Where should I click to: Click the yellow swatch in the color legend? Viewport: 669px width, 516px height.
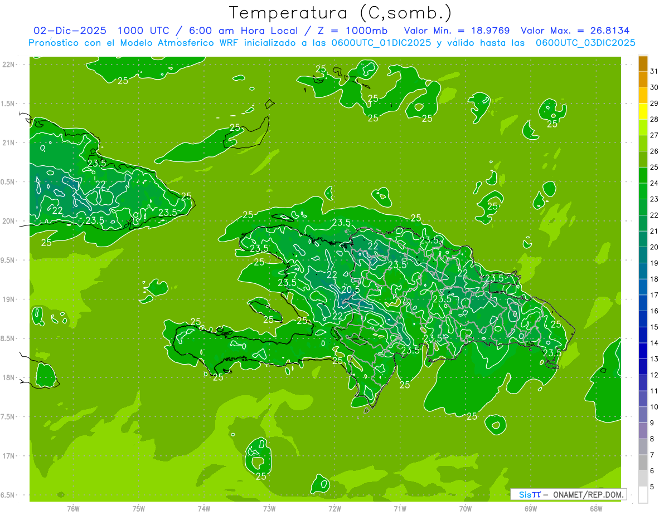(643, 111)
